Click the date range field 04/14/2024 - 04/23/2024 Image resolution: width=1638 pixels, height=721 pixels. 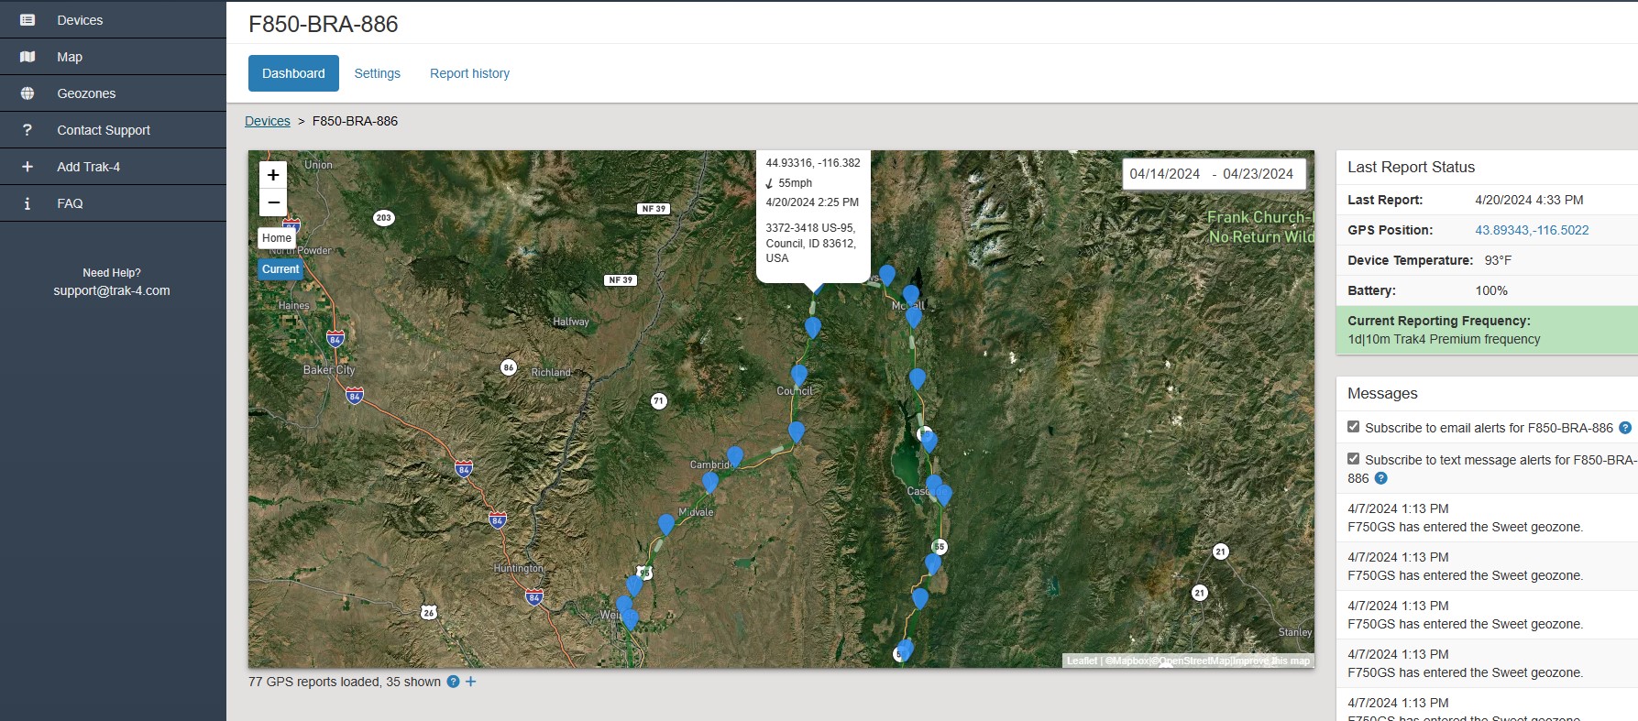1214,174
